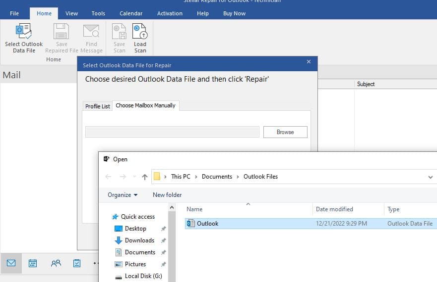The width and height of the screenshot is (437, 282).
Task: Open the Contacts view icon in bottom bar
Action: pyautogui.click(x=56, y=263)
